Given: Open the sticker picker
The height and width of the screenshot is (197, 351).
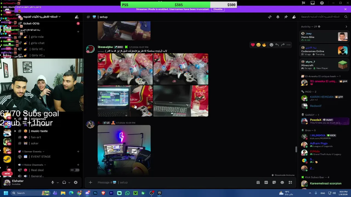Looking at the screenshot, I should 274,182.
